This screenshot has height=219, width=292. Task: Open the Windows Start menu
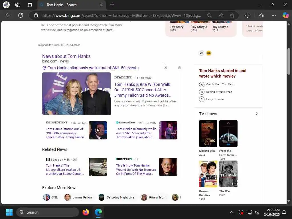(9, 212)
